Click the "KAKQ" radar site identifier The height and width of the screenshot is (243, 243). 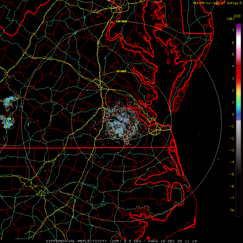pyautogui.click(x=153, y=241)
